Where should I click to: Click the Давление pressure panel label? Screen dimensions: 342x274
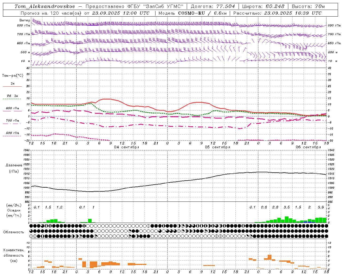(x=14, y=165)
